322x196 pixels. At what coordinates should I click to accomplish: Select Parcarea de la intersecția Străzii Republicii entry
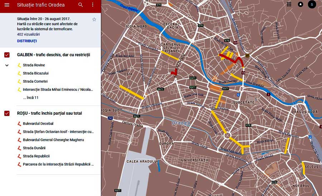click(58, 164)
